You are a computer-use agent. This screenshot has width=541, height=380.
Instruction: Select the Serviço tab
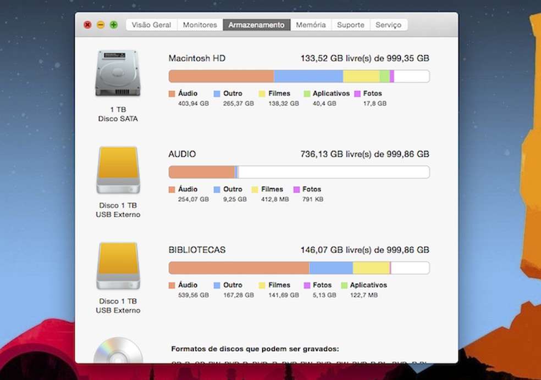pyautogui.click(x=389, y=24)
